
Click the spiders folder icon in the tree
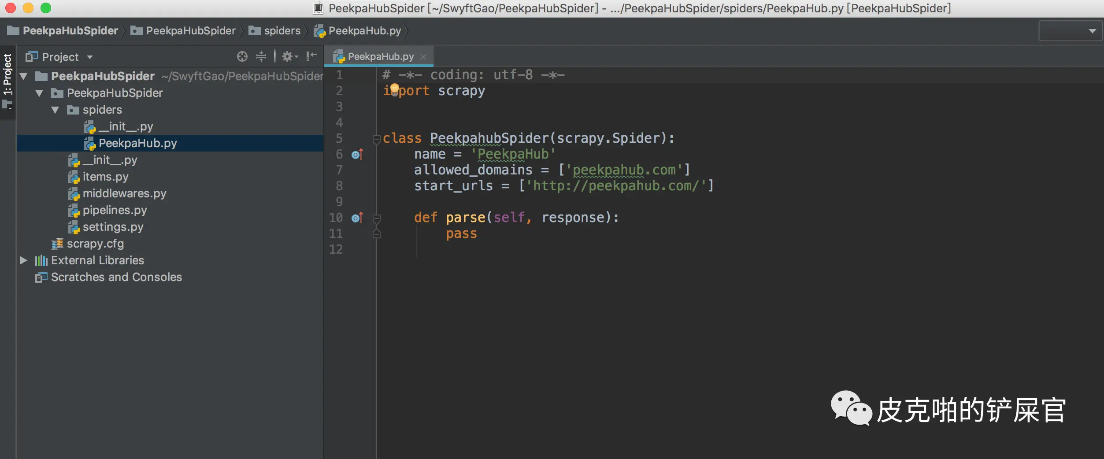click(73, 110)
